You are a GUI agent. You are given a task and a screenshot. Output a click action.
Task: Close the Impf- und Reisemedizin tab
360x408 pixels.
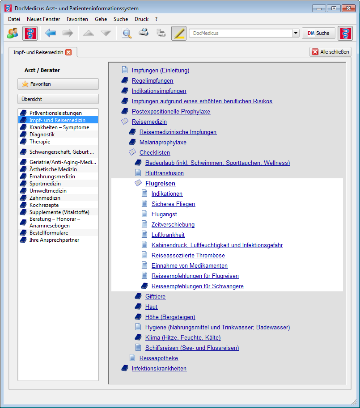point(68,52)
